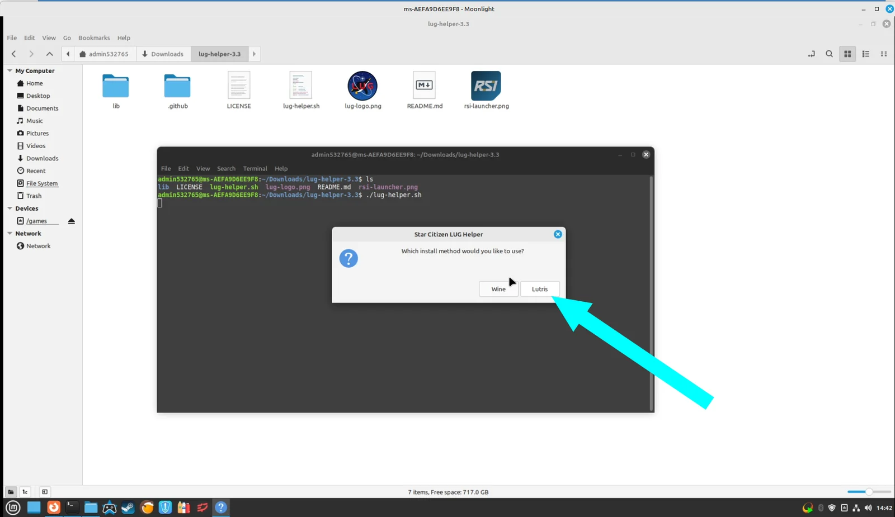Open the Linux Mint start menu
Image resolution: width=895 pixels, height=517 pixels.
tap(13, 507)
